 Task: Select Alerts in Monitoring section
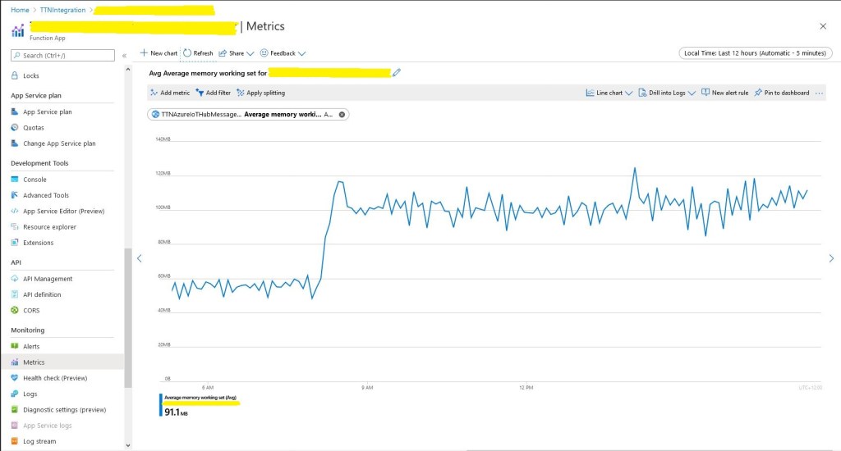31,347
